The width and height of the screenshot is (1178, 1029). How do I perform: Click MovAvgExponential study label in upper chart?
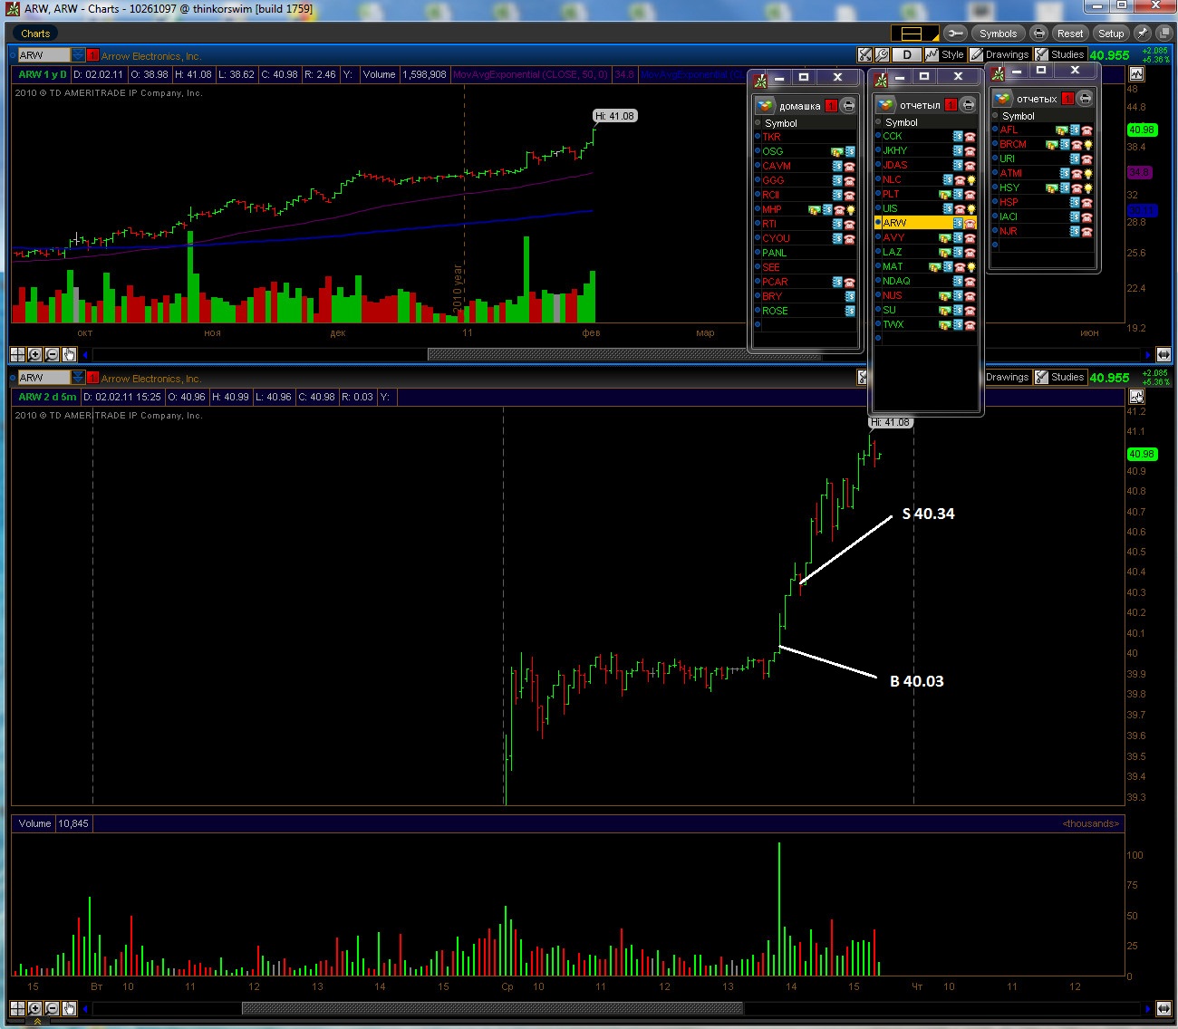point(530,74)
